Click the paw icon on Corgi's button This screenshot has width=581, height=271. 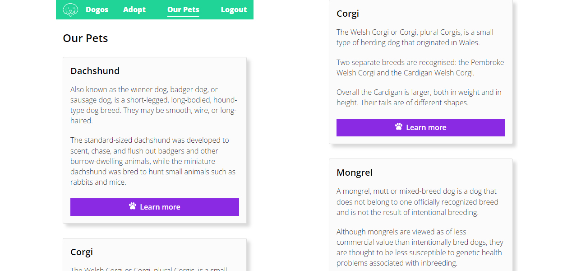tap(399, 126)
